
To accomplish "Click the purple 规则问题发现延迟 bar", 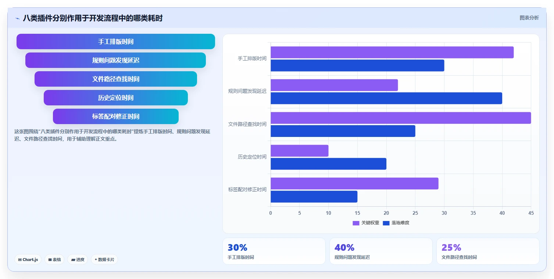I will click(x=334, y=85).
